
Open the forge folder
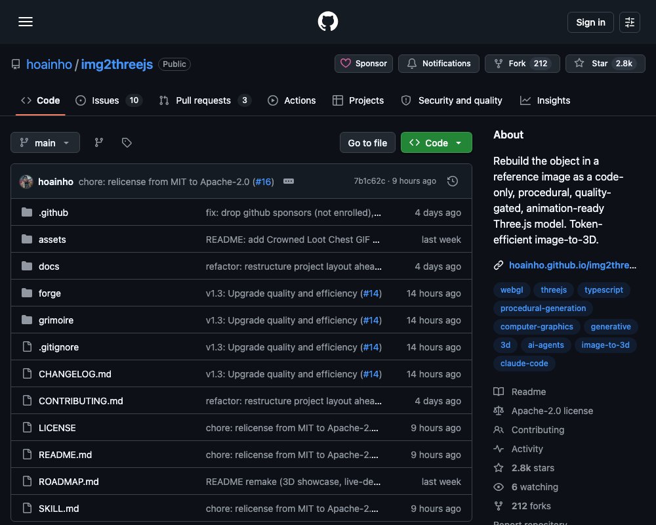[x=50, y=293]
